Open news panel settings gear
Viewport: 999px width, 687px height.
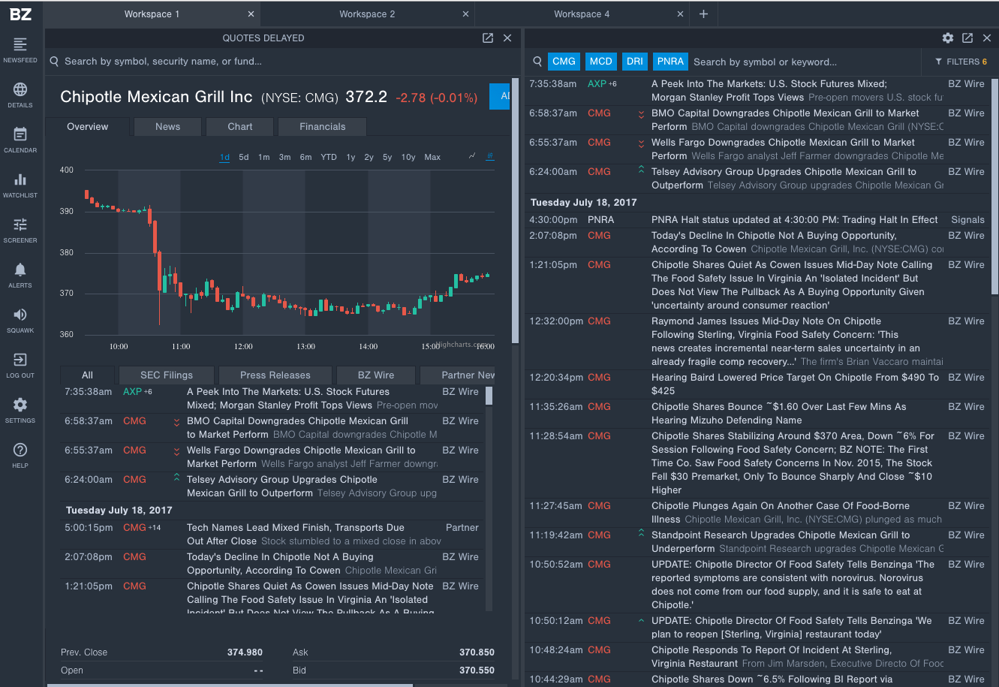(948, 38)
